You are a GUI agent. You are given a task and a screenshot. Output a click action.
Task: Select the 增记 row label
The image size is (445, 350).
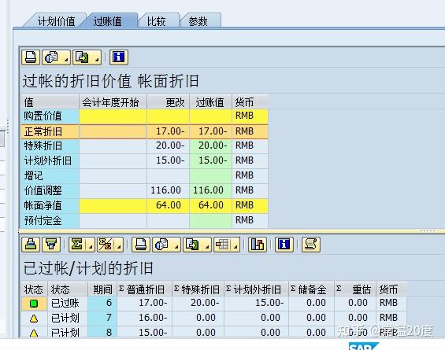34,176
